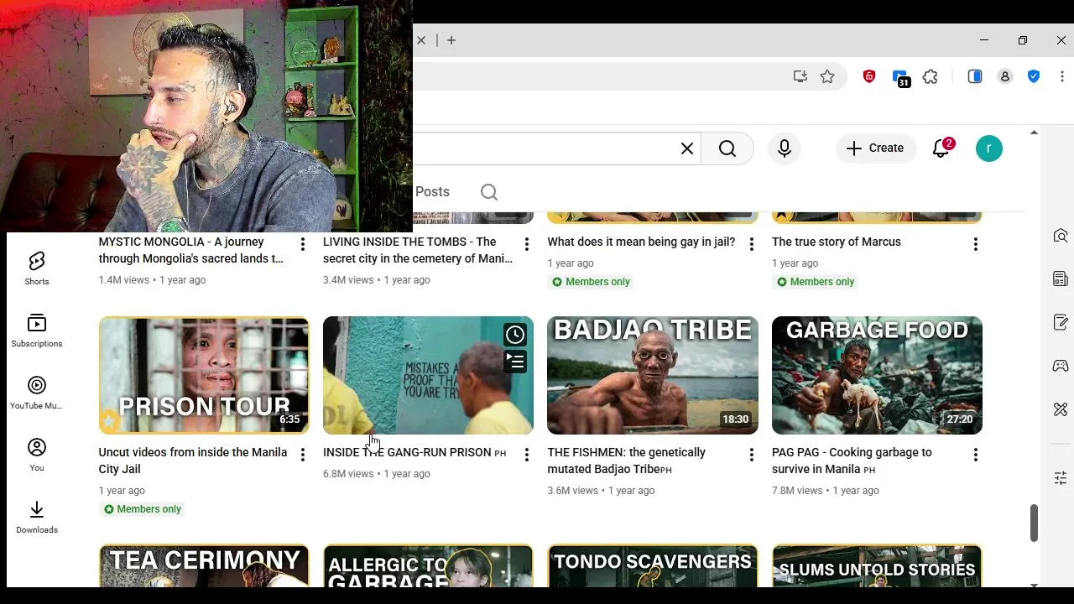The width and height of the screenshot is (1074, 604).
Task: Open options for LIVING INSIDE THE TOMBS video
Action: point(526,244)
